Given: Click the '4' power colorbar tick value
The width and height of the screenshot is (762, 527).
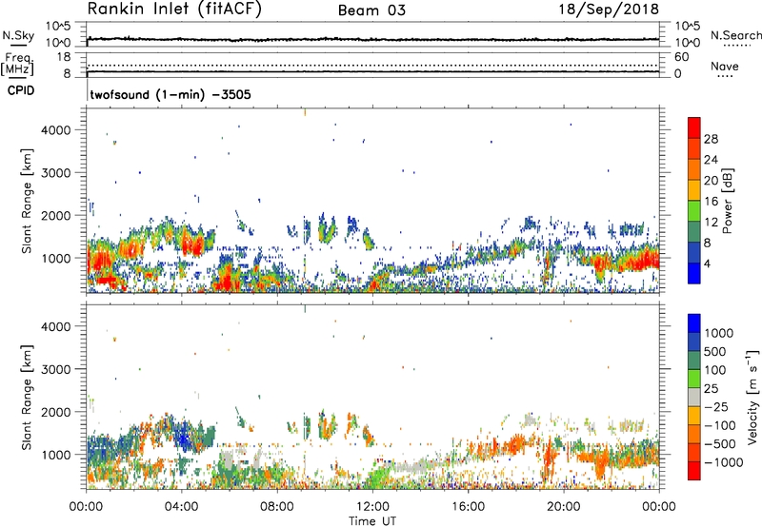Looking at the screenshot, I should pyautogui.click(x=707, y=263).
